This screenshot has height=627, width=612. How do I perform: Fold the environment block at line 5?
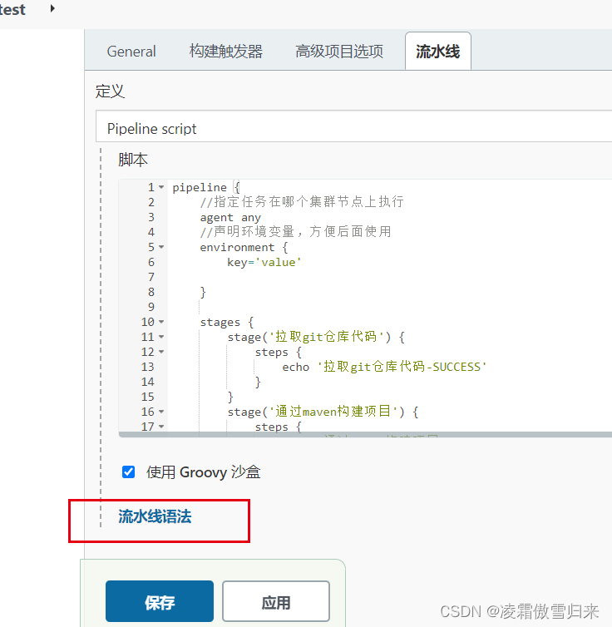tap(161, 248)
